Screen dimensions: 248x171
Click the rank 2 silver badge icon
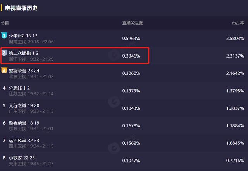tap(4, 53)
